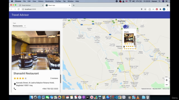
Task: Open the Chrome profile avatar
Action: [164, 9]
